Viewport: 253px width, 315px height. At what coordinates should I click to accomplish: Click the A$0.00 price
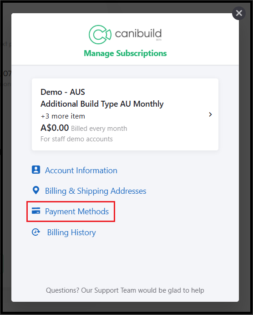point(55,128)
